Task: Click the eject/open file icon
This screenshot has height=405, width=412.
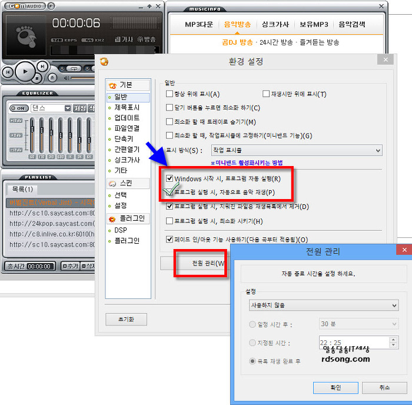Action: click(x=53, y=77)
